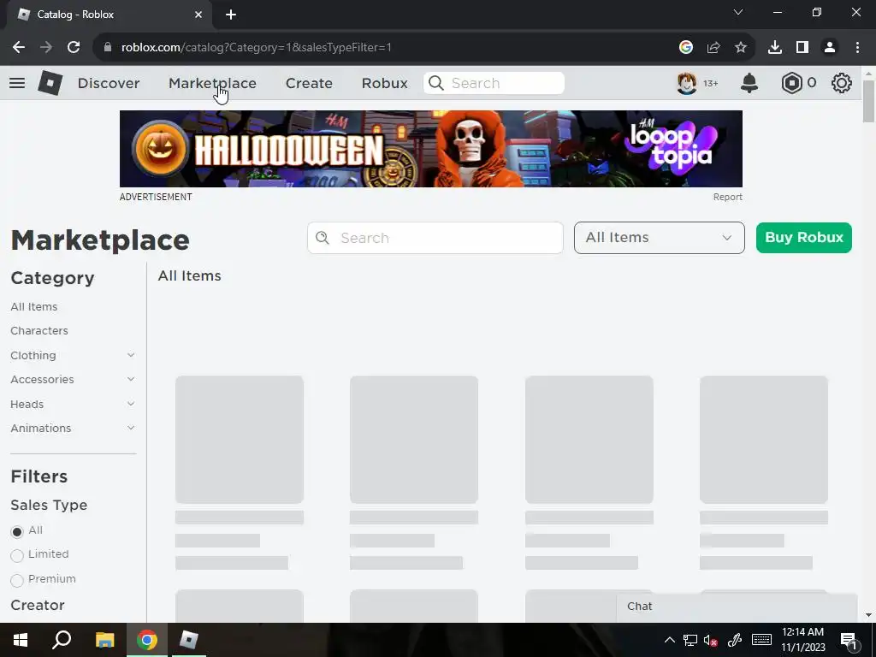View site info lock icon
This screenshot has height=657, width=876.
[x=108, y=48]
